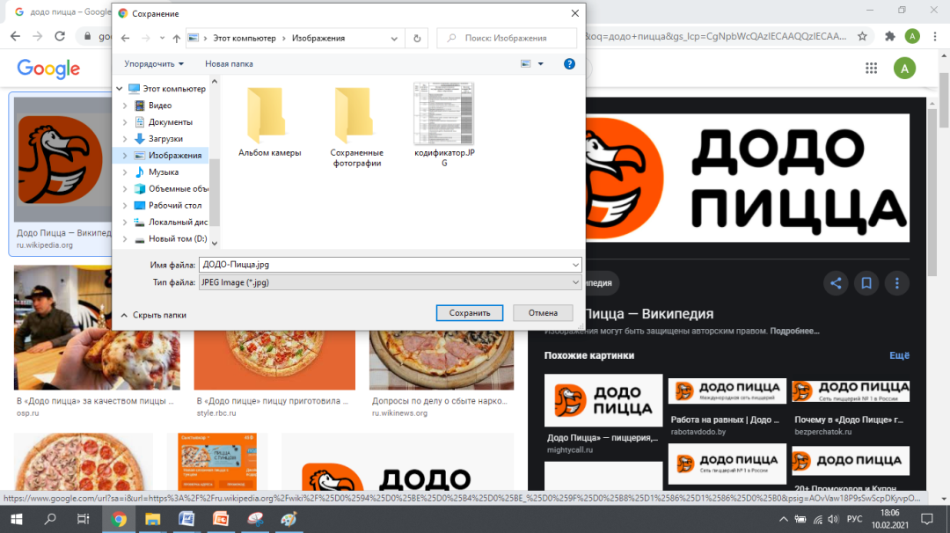Click the Подробнее... copyright link

click(794, 331)
